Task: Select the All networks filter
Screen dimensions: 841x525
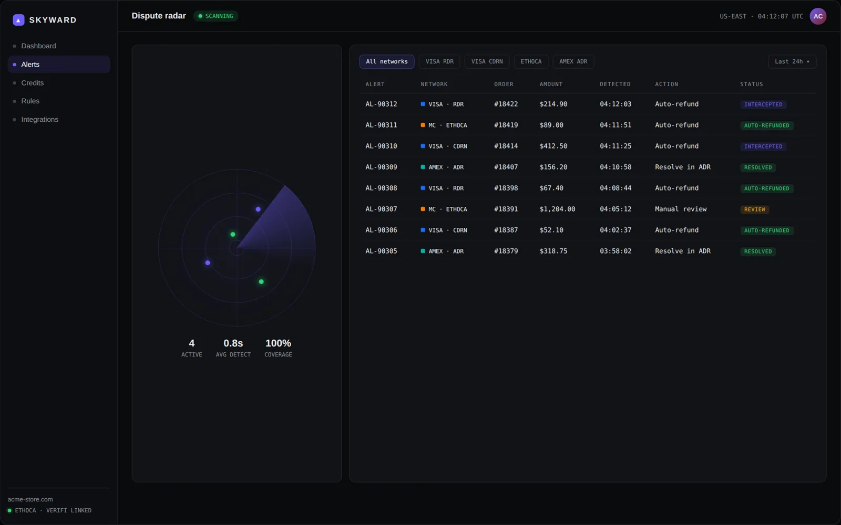Action: [x=387, y=61]
